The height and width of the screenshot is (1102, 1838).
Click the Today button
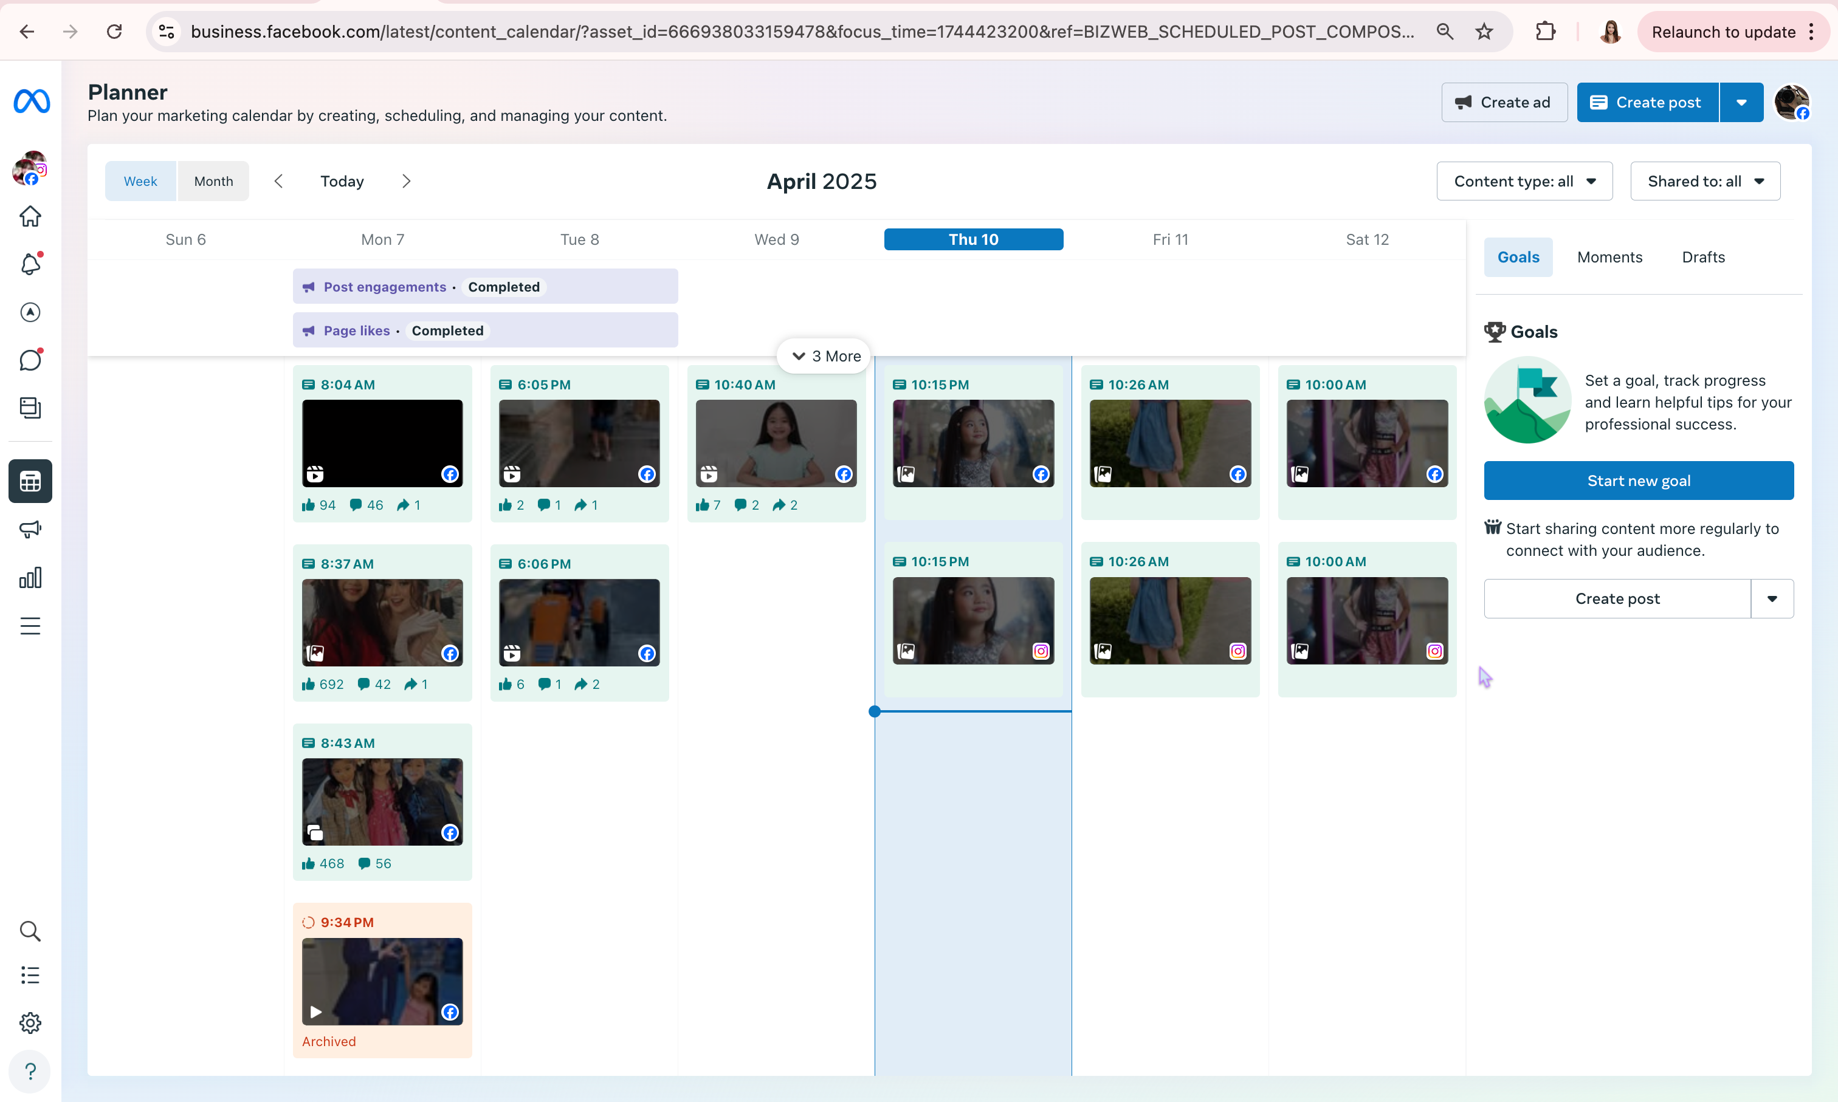[342, 181]
